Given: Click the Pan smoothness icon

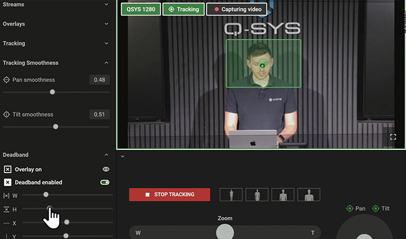Looking at the screenshot, I should [x=7, y=80].
